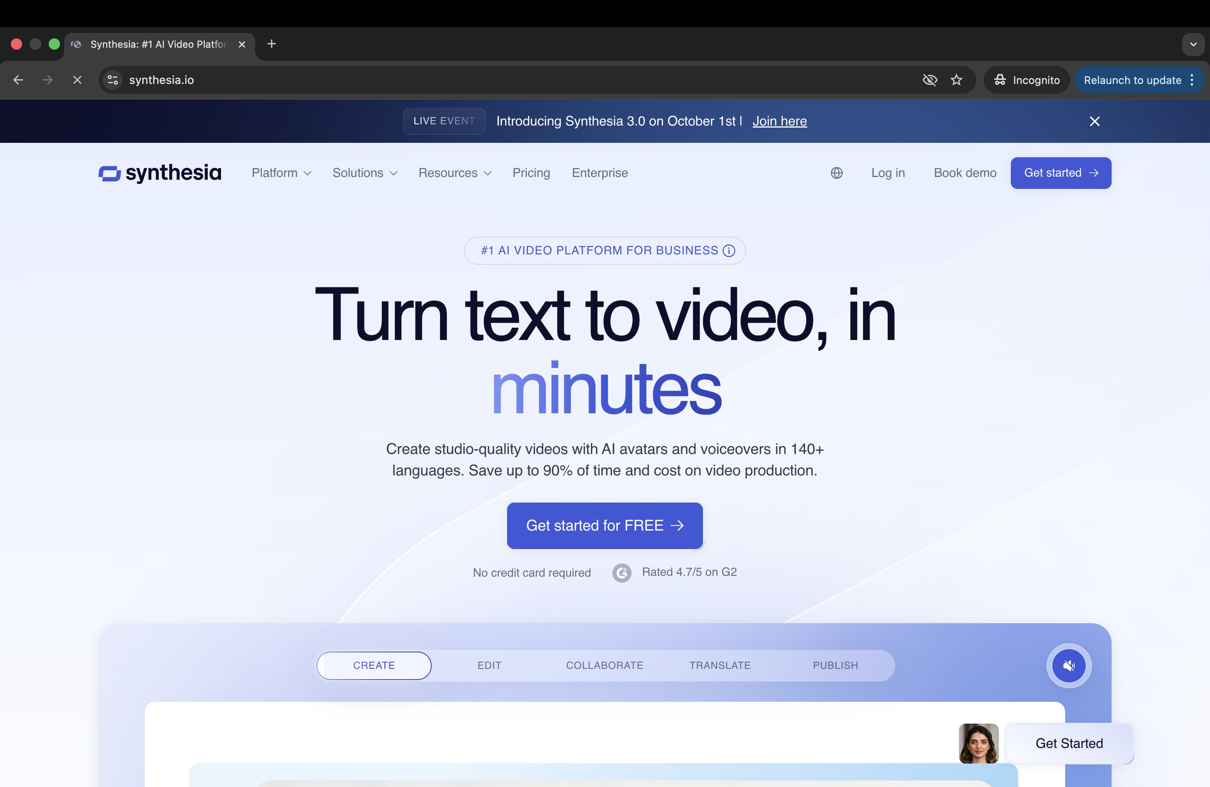This screenshot has height=787, width=1210.
Task: Click the tracking protection eye icon
Action: pos(929,80)
